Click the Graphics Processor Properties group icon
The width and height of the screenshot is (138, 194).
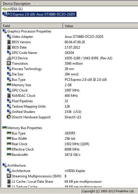pos(5,31)
